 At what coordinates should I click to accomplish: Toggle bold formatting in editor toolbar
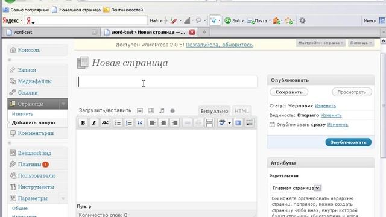(x=83, y=122)
